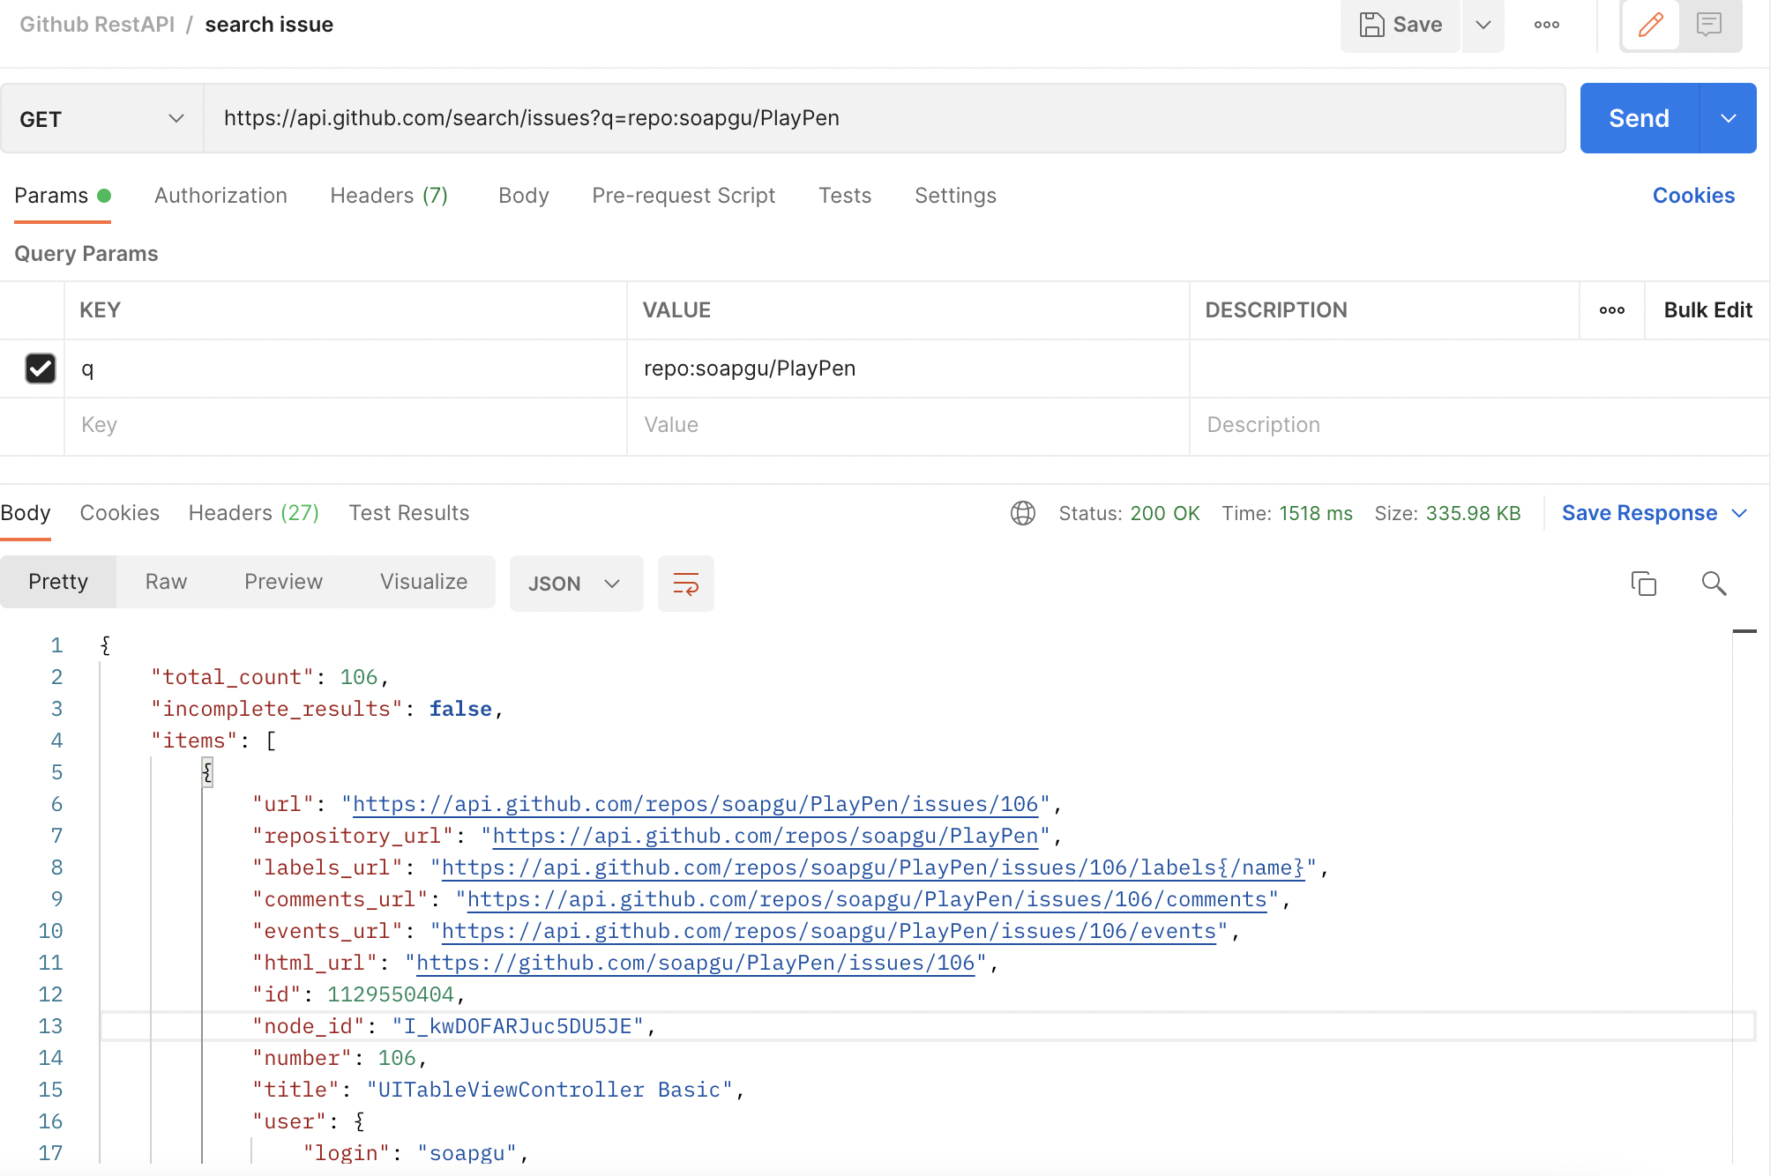Click Save Response
Viewport: 1778px width, 1176px height.
(x=1640, y=513)
